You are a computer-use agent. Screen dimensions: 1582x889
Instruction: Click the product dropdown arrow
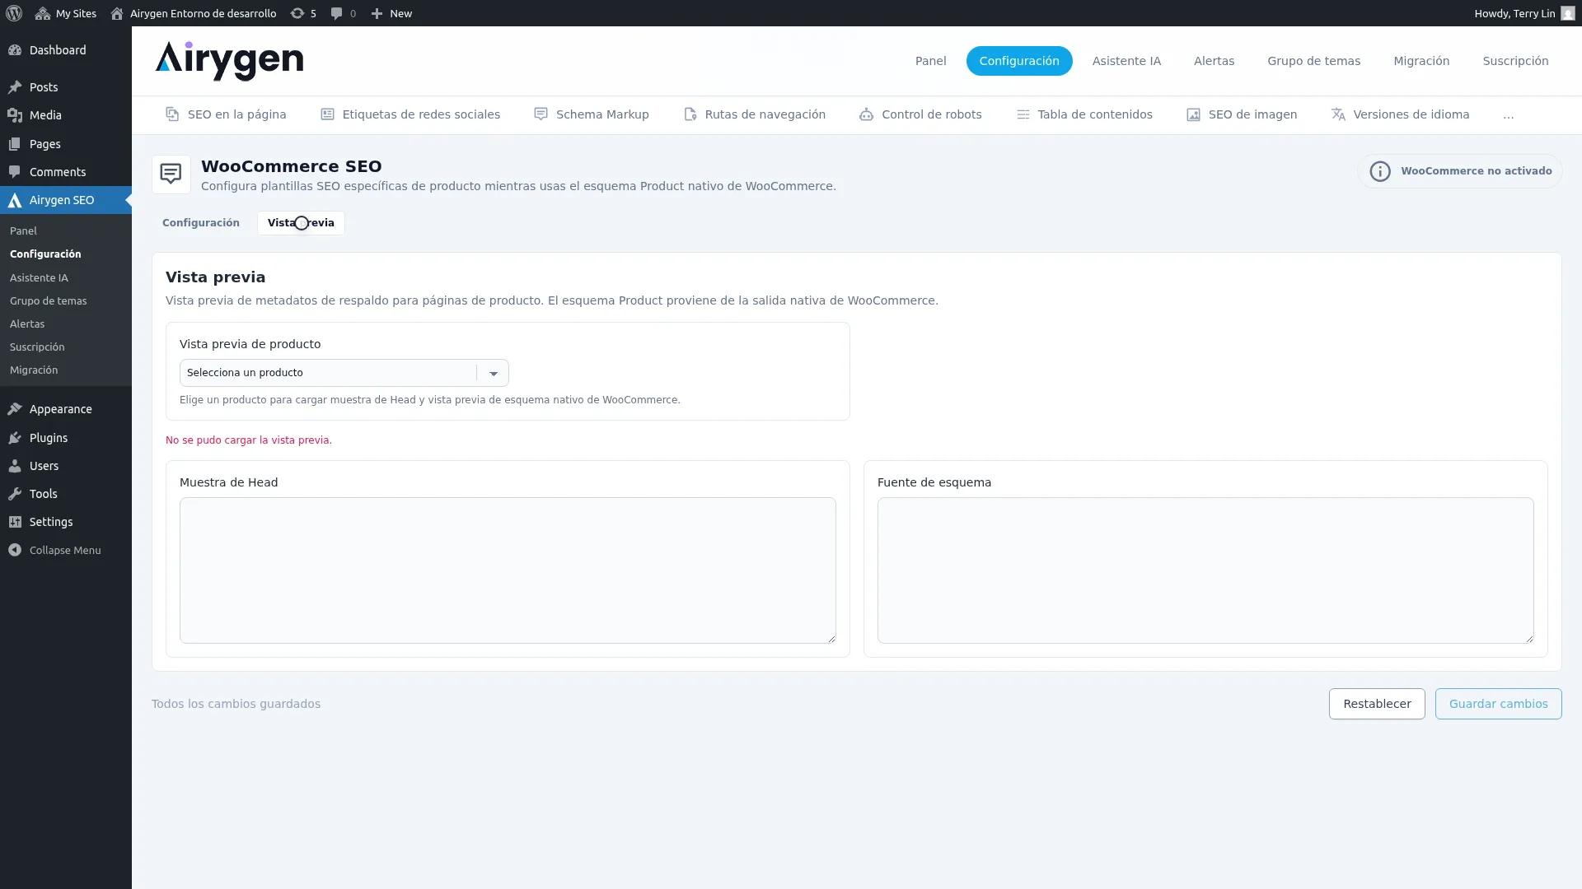click(494, 373)
